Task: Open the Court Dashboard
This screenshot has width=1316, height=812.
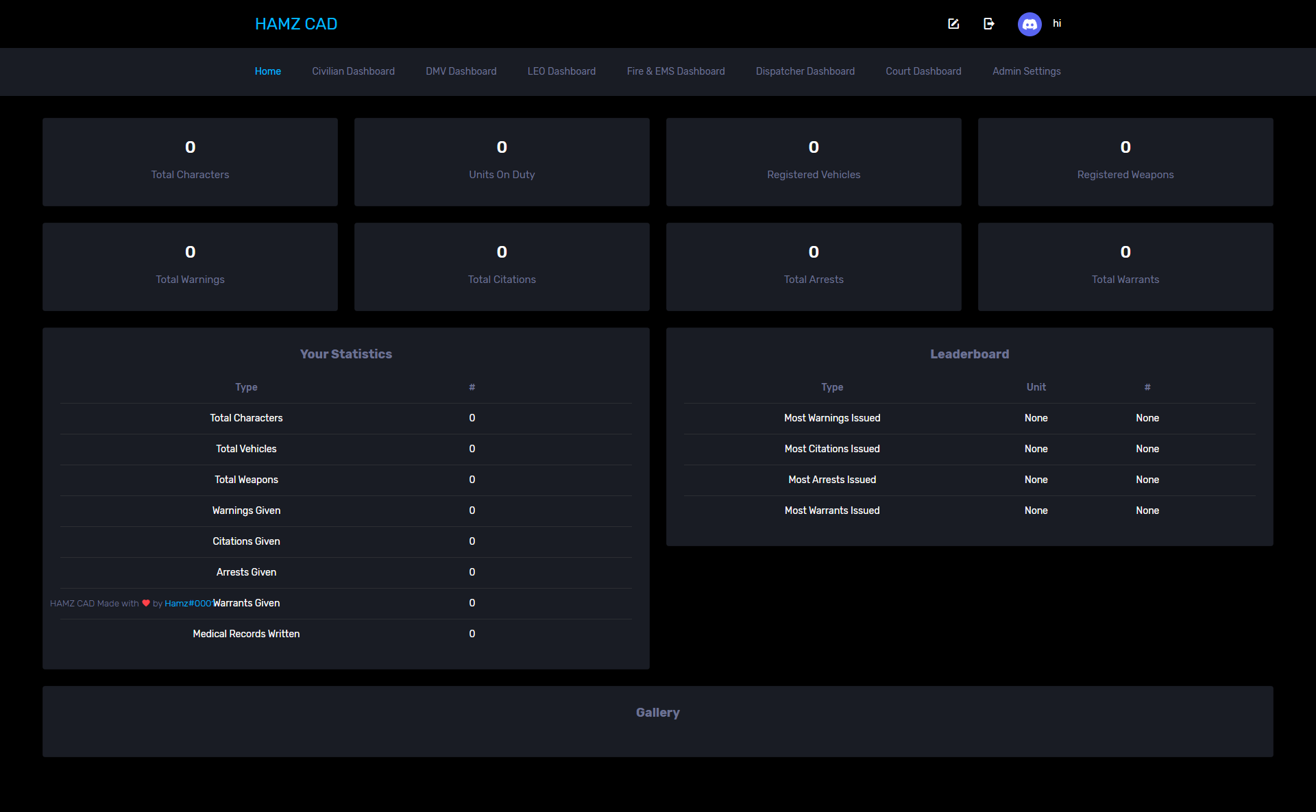Action: click(923, 71)
